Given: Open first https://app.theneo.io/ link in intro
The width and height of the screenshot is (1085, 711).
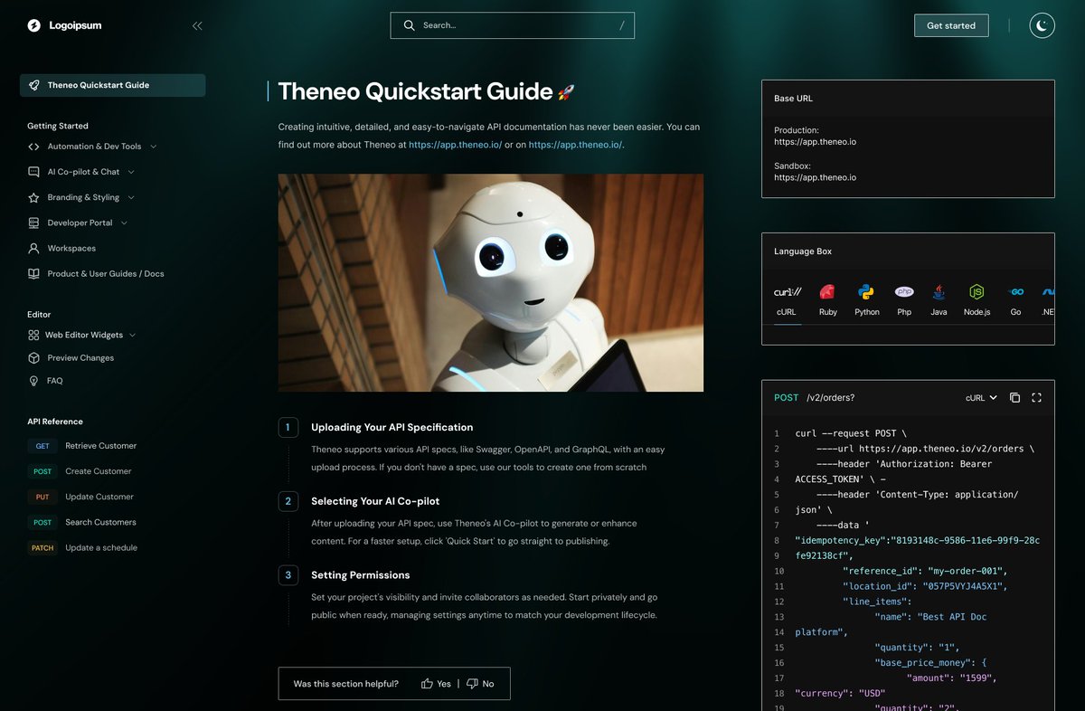Looking at the screenshot, I should [x=455, y=145].
